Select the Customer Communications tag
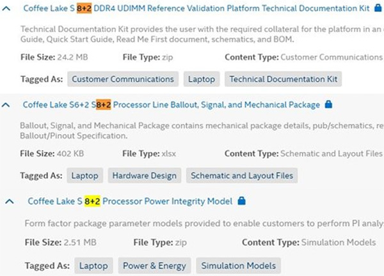Viewport: 384px width, 276px height. (x=123, y=79)
